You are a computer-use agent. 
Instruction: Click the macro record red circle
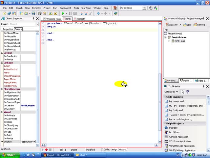click(x=46, y=149)
